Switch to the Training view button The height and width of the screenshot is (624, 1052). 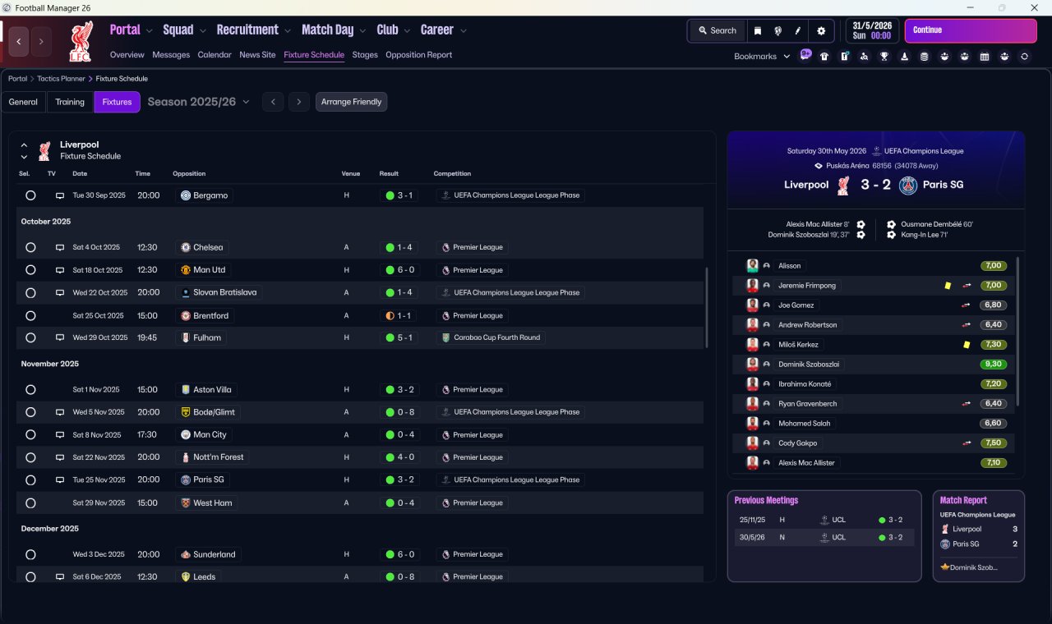click(x=70, y=102)
